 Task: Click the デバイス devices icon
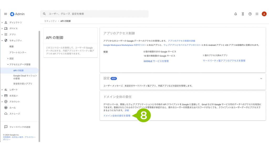tap(6, 28)
